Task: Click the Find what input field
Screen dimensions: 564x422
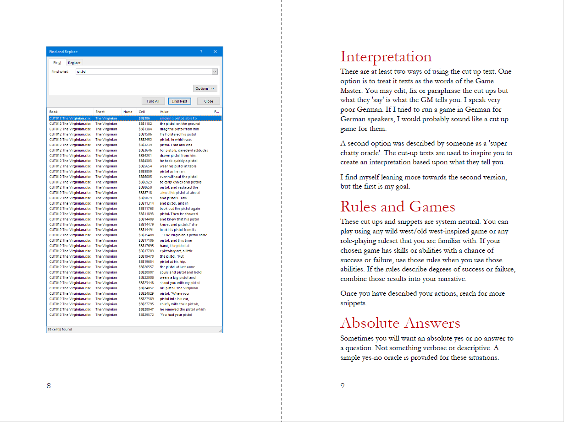Action: 144,71
